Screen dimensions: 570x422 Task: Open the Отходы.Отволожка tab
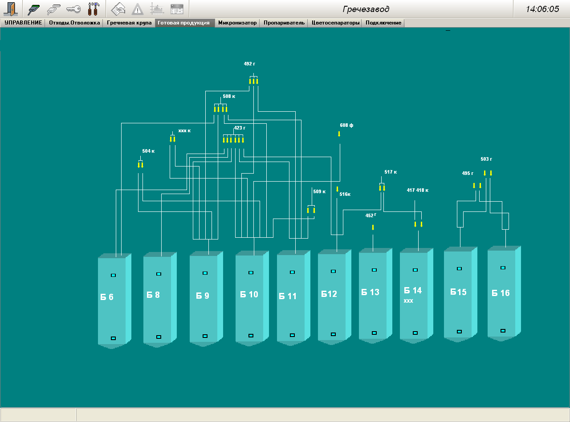pyautogui.click(x=74, y=23)
